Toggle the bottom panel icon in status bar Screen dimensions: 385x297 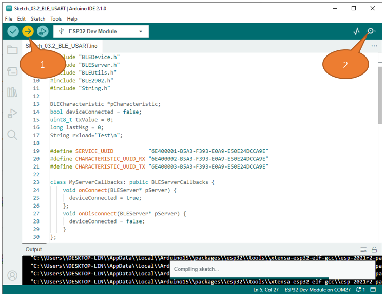[373, 290]
